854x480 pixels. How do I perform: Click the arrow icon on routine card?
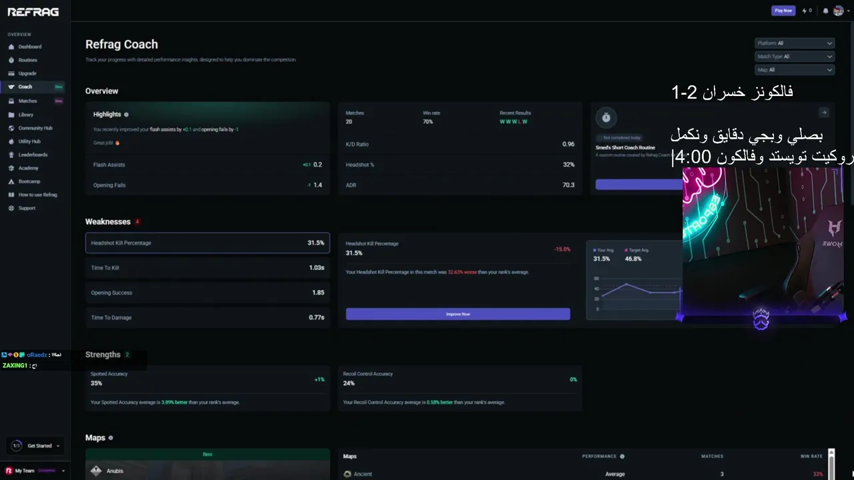click(x=824, y=113)
